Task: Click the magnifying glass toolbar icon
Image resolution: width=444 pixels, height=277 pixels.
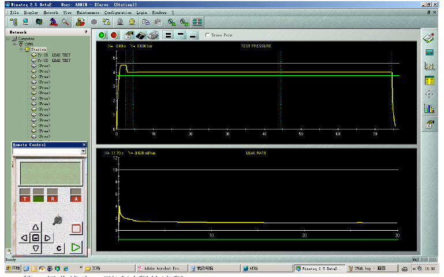Action: point(66,22)
